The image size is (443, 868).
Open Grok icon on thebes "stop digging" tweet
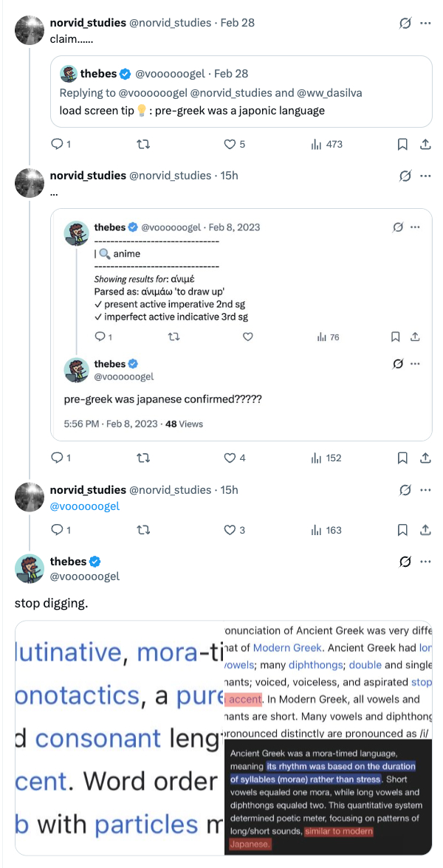click(x=405, y=562)
